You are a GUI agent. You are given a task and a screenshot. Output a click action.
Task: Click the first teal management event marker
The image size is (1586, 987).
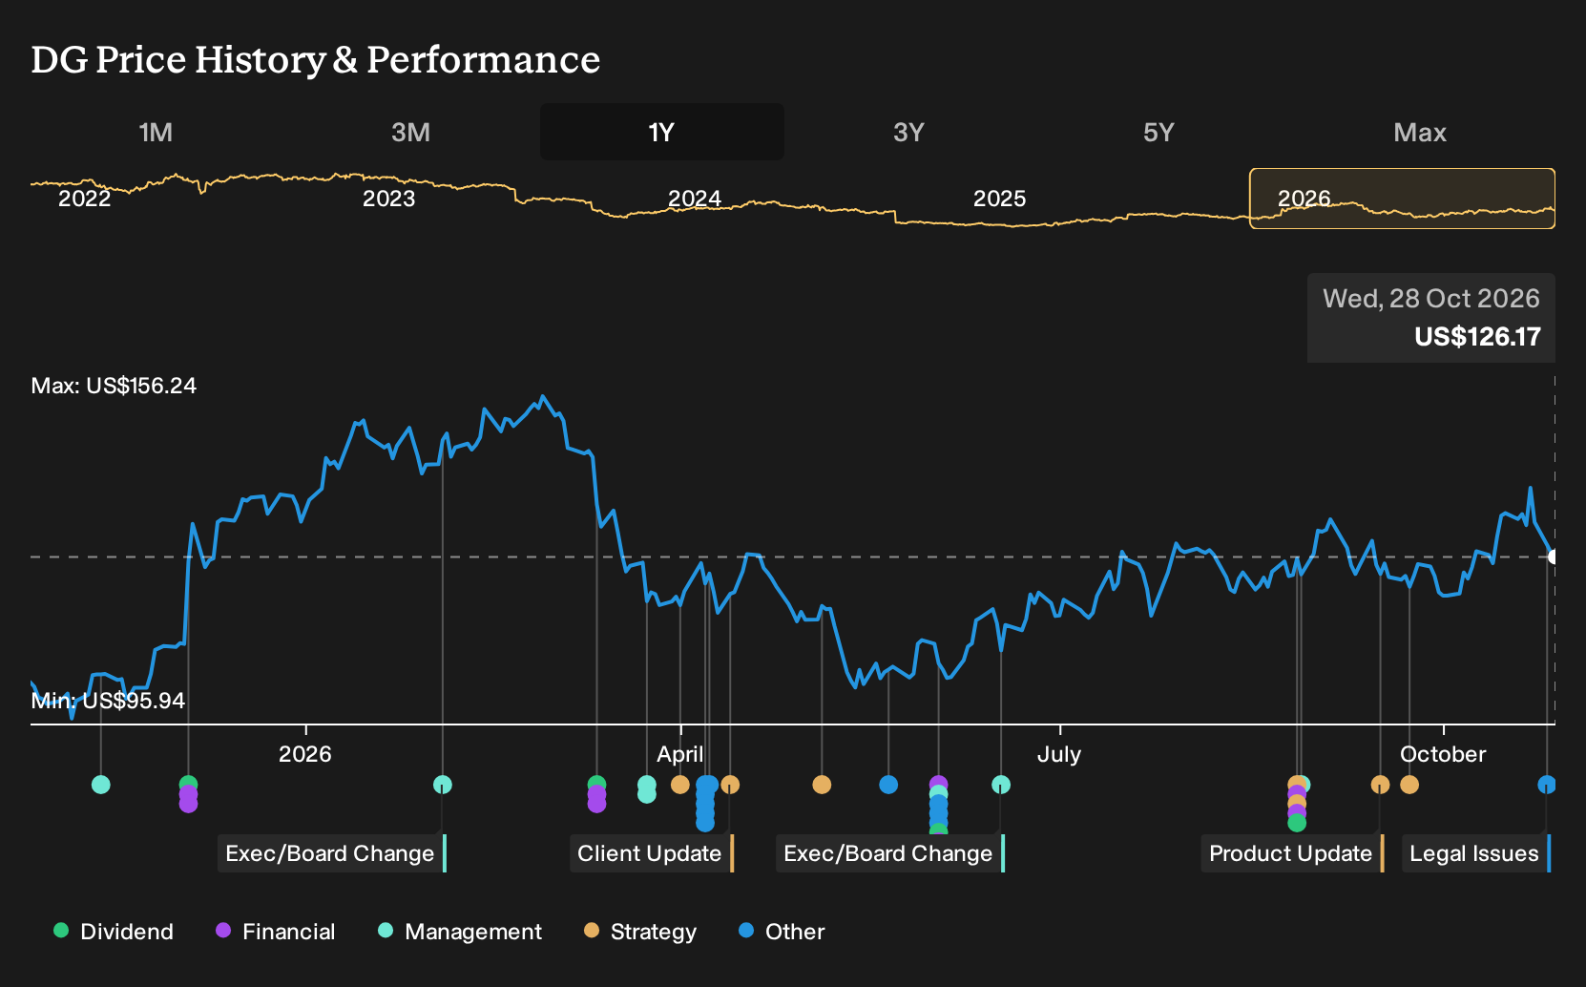[101, 785]
